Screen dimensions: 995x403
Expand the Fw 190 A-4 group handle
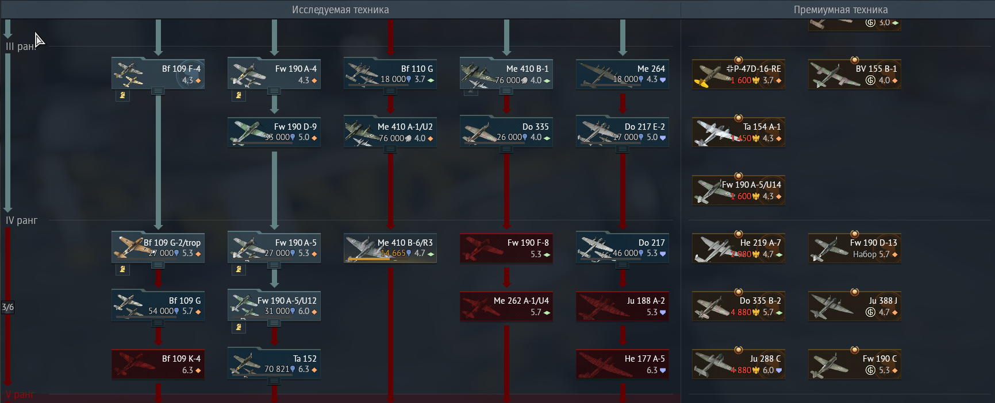pyautogui.click(x=274, y=91)
